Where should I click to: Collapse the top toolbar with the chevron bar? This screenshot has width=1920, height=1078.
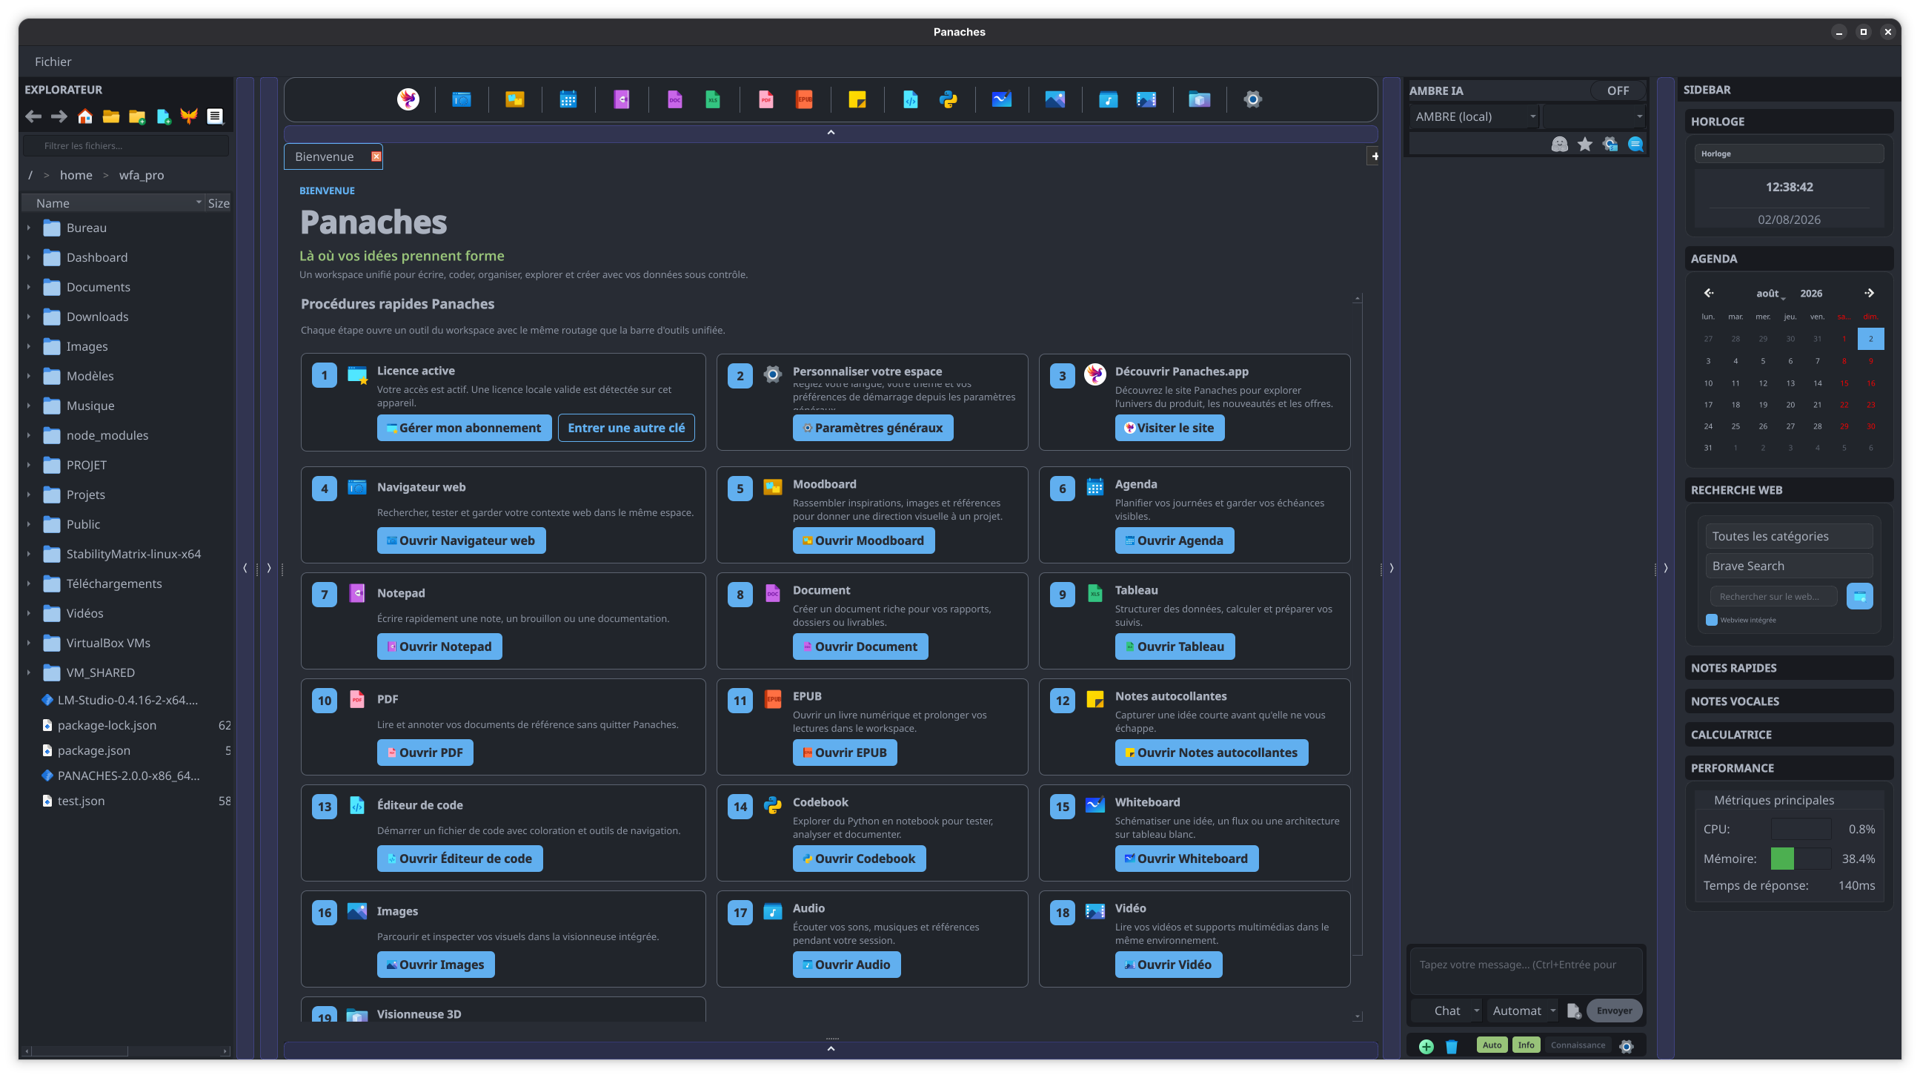coord(830,133)
